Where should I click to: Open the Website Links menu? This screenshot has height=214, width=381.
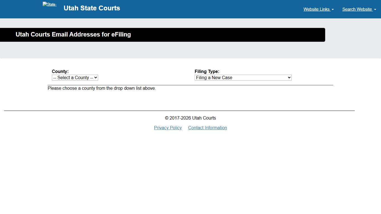pyautogui.click(x=317, y=9)
